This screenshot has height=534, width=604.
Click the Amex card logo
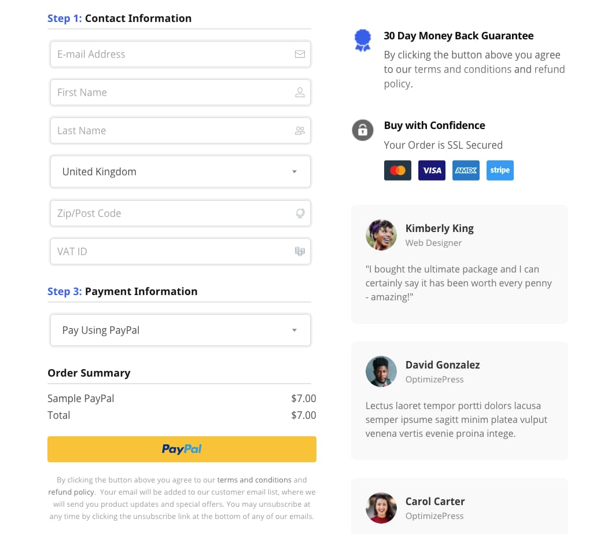point(466,170)
